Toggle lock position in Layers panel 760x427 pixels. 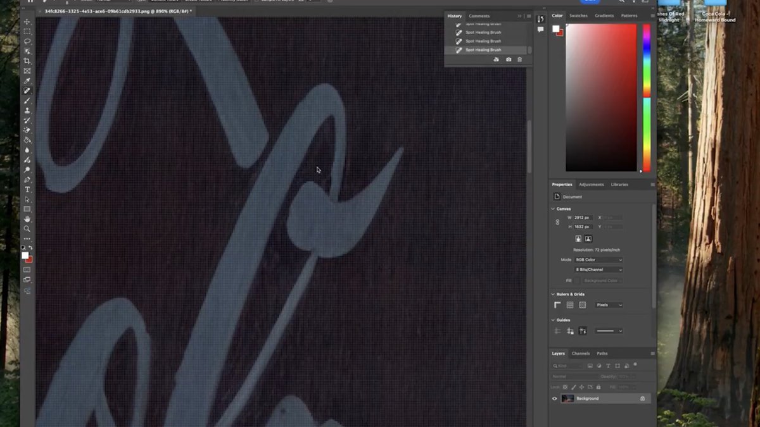click(x=580, y=387)
